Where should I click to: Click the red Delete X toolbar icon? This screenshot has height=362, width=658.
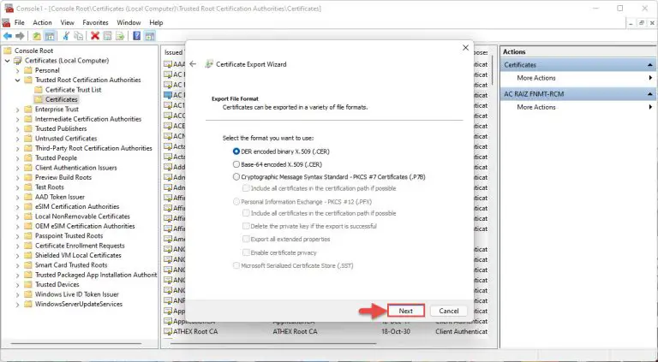coord(95,36)
